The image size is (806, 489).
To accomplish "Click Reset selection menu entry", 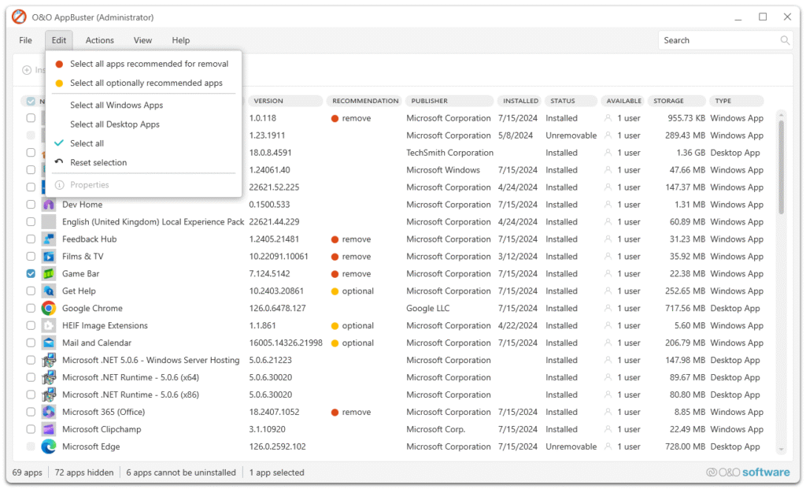I will (x=98, y=162).
